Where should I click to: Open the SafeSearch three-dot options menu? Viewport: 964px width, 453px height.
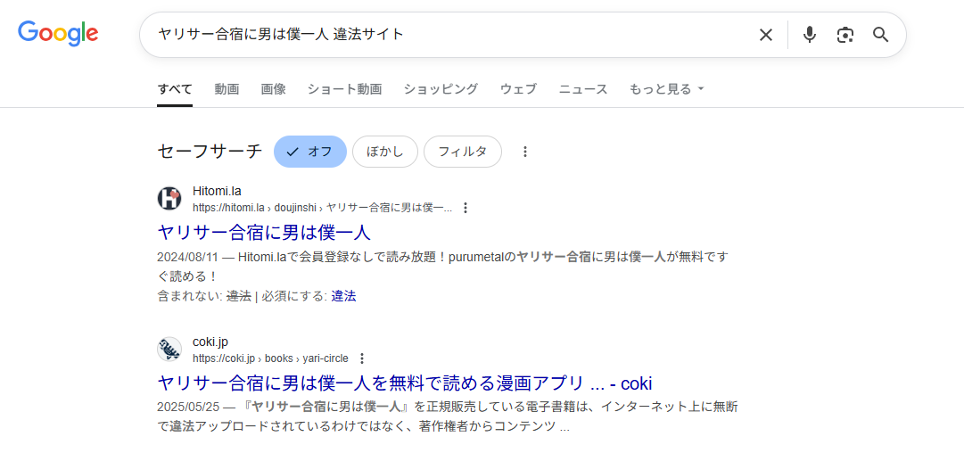point(525,152)
